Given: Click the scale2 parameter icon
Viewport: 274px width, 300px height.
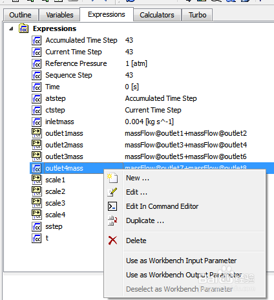Looking at the screenshot, I should (36, 191).
